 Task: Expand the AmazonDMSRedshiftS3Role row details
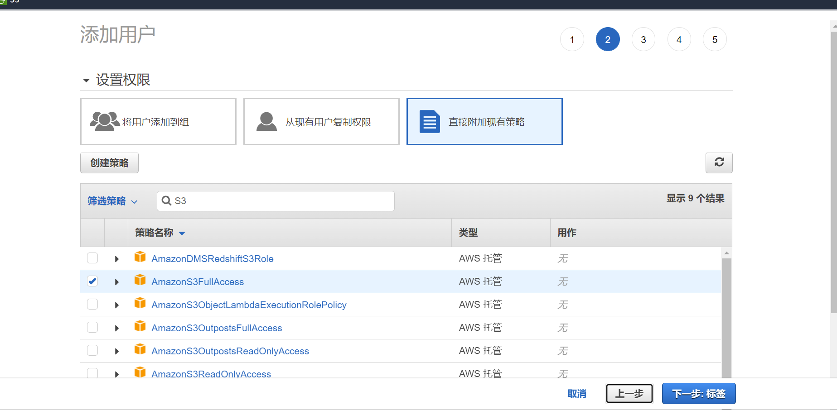[x=116, y=259]
